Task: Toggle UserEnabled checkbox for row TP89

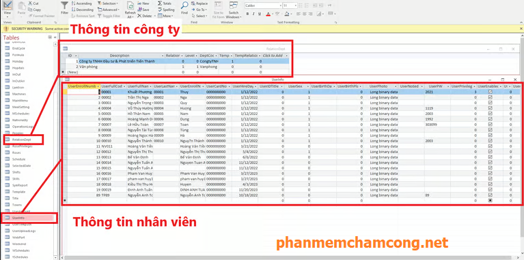Action: pos(491,195)
